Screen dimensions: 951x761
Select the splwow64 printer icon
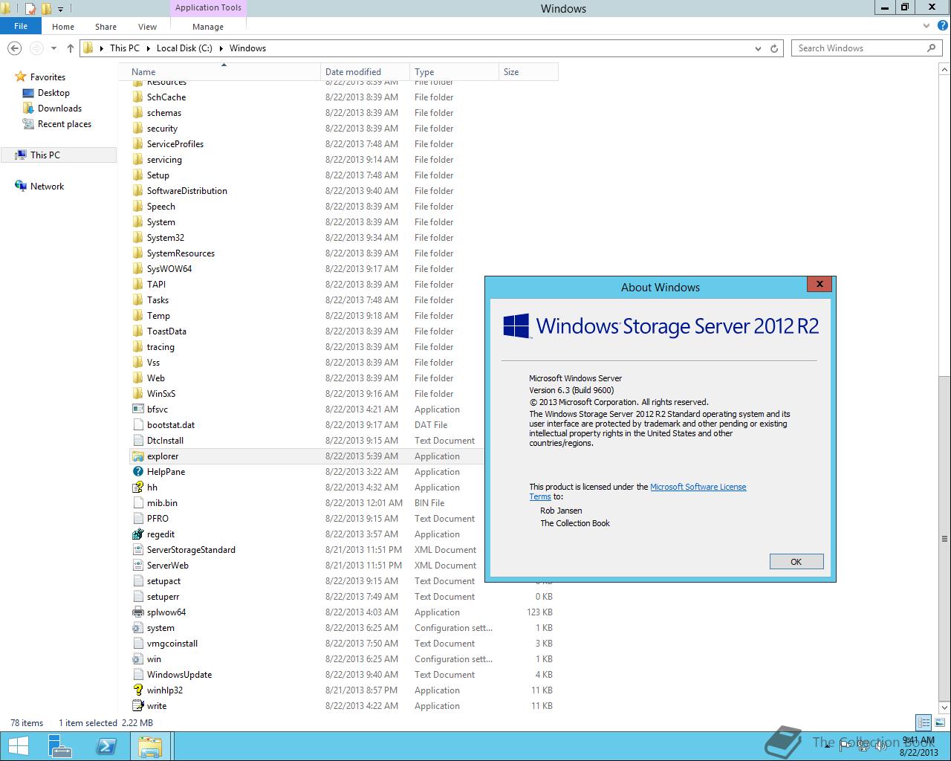click(x=138, y=612)
